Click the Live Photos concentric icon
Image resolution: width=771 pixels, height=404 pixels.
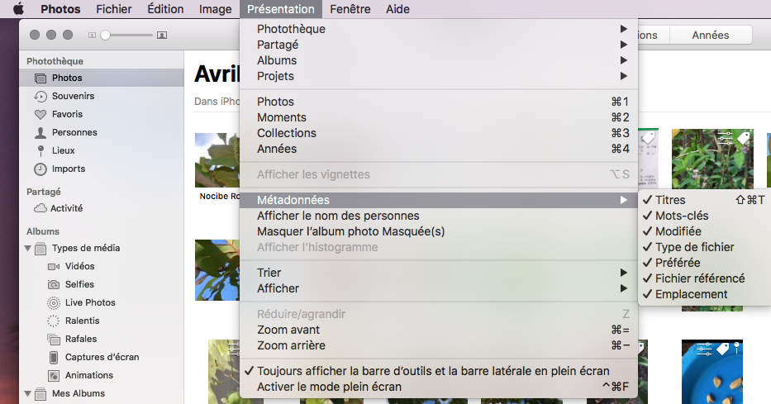(53, 302)
